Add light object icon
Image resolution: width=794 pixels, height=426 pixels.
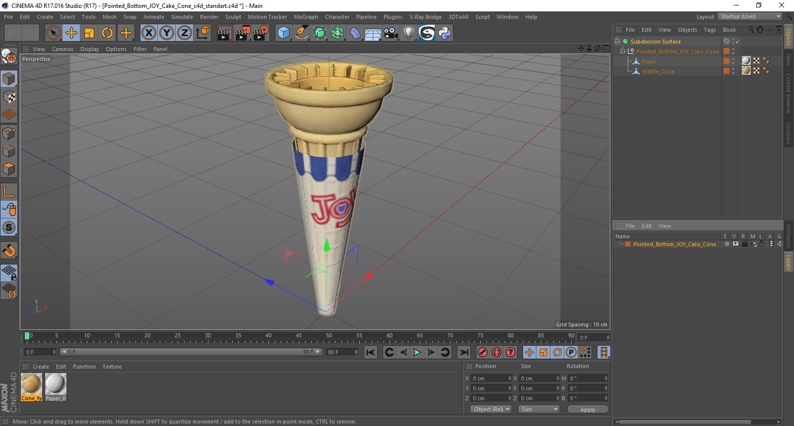pos(408,33)
